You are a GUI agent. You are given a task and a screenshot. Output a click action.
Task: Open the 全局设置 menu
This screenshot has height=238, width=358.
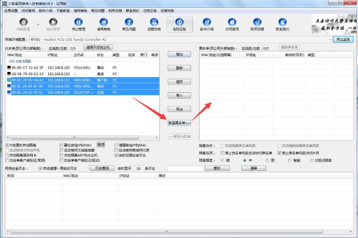click(11, 11)
